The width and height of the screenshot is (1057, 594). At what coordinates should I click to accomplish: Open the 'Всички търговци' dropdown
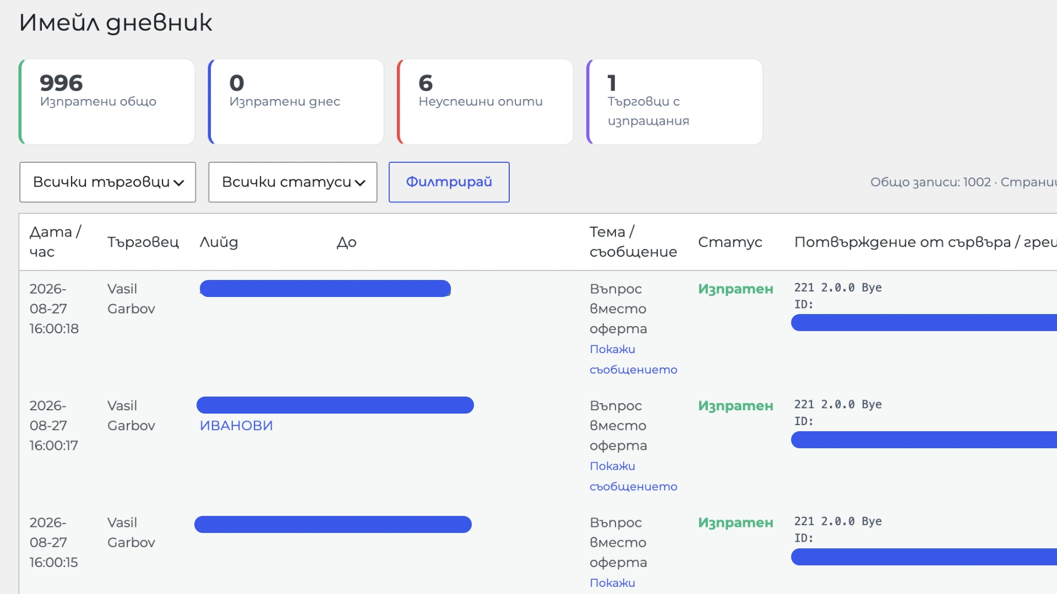pyautogui.click(x=107, y=182)
